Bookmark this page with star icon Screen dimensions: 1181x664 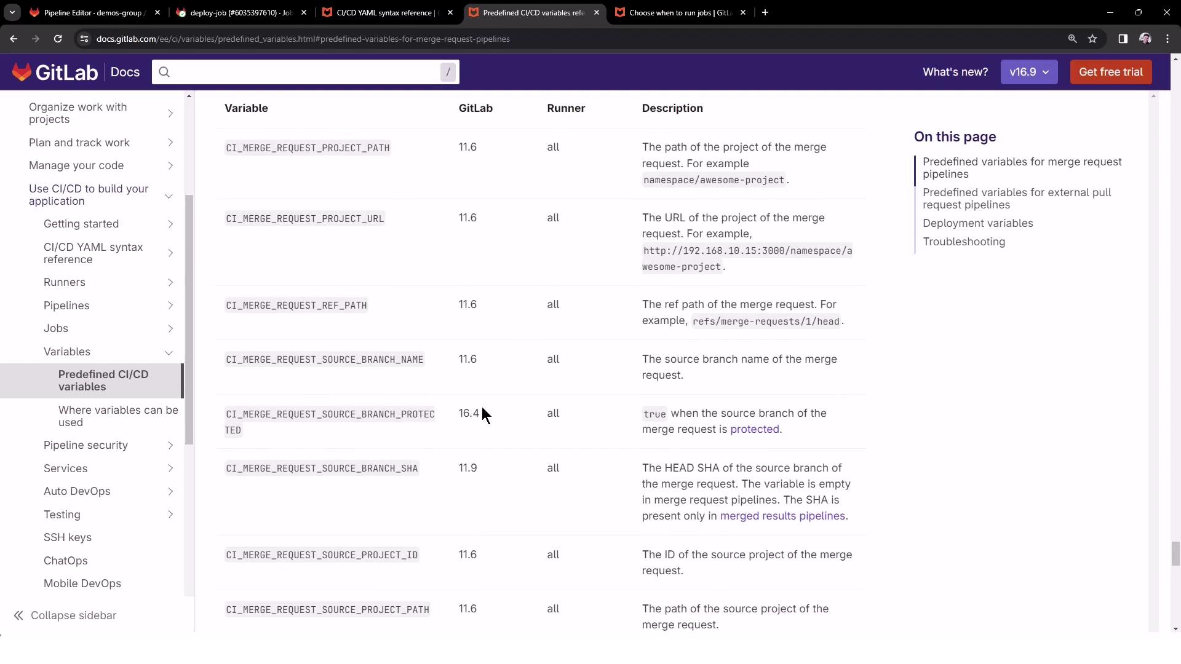point(1092,39)
